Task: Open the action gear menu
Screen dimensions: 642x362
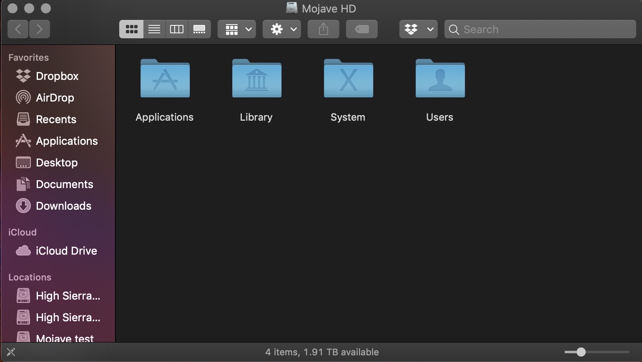Action: click(281, 29)
